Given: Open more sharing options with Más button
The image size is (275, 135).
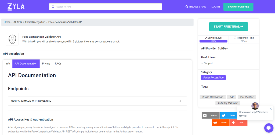Looking at the screenshot, I should pos(238,123).
